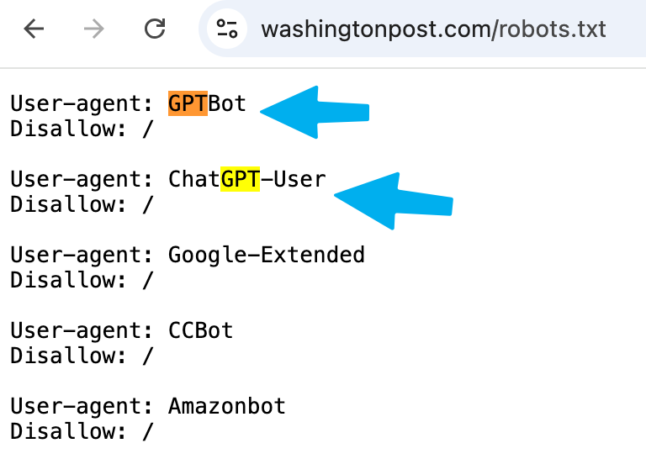Image resolution: width=646 pixels, height=459 pixels.
Task: Click the blue arrow pointing at GPTBot
Action: pos(315,113)
